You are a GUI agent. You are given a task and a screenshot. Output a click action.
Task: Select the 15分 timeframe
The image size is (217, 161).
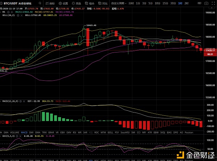[165, 3]
